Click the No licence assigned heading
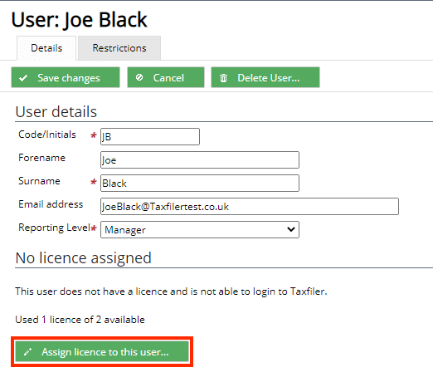The width and height of the screenshot is (433, 387). click(84, 258)
